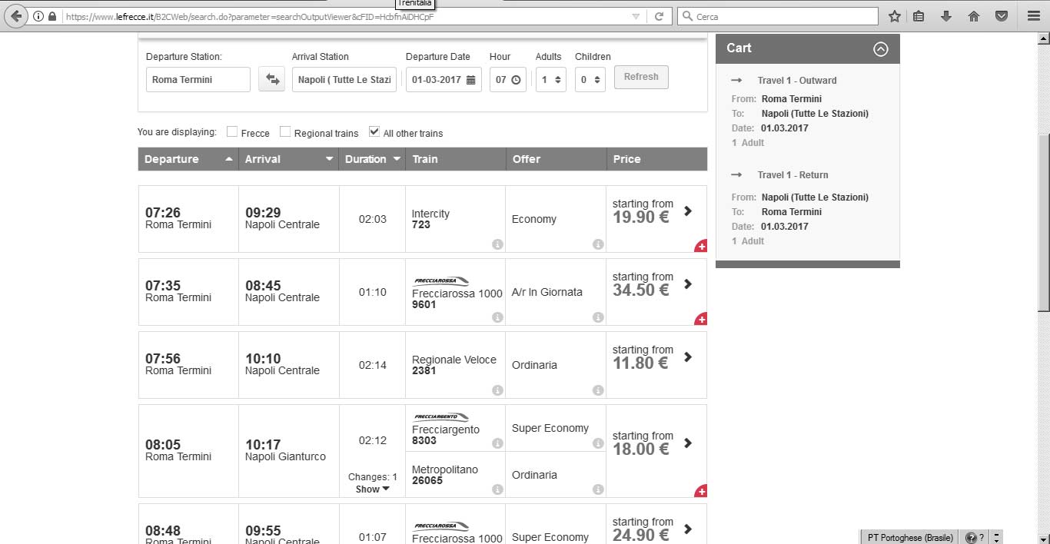Edit Departure Station Roma Termini field

coord(198,80)
